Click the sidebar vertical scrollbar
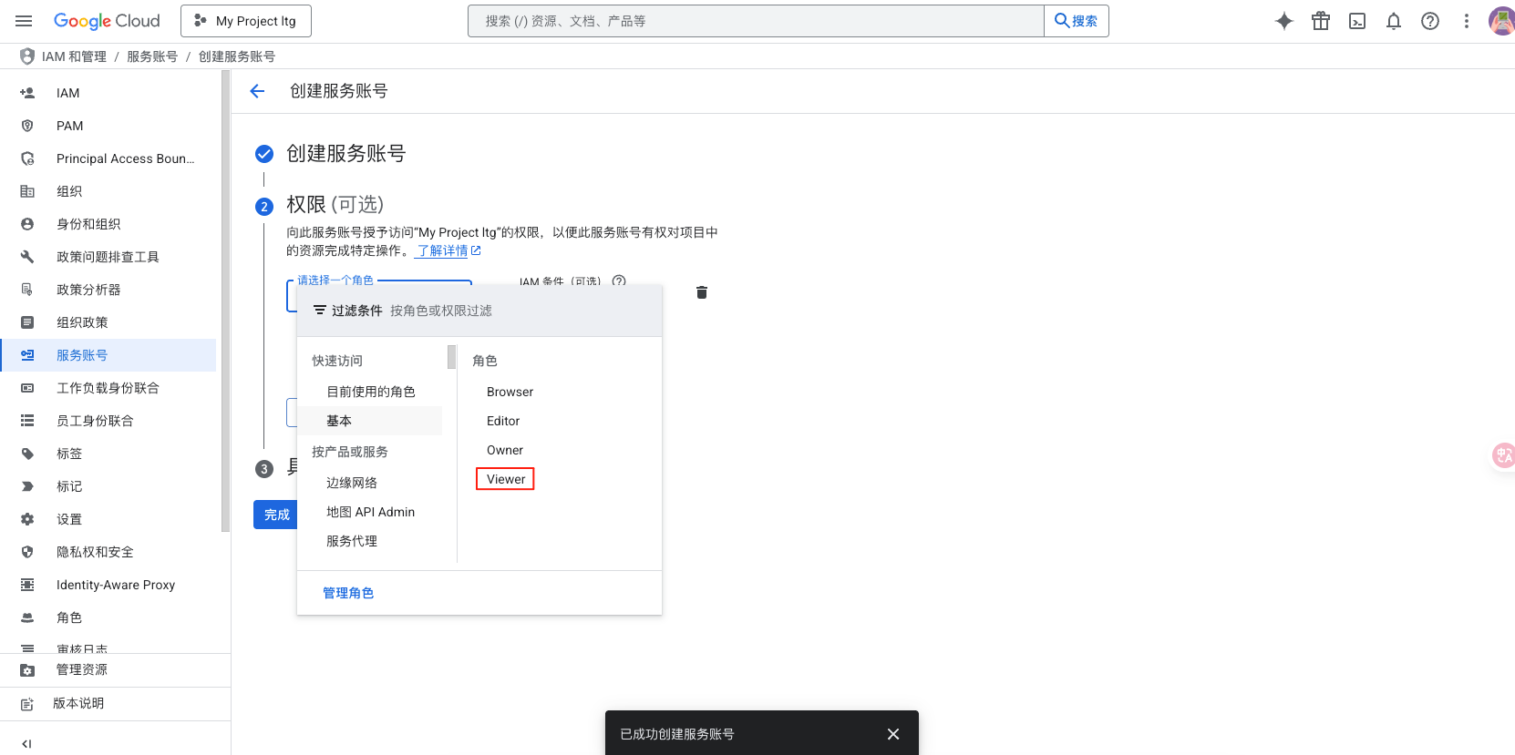Screen dimensions: 1515x755 [225, 301]
